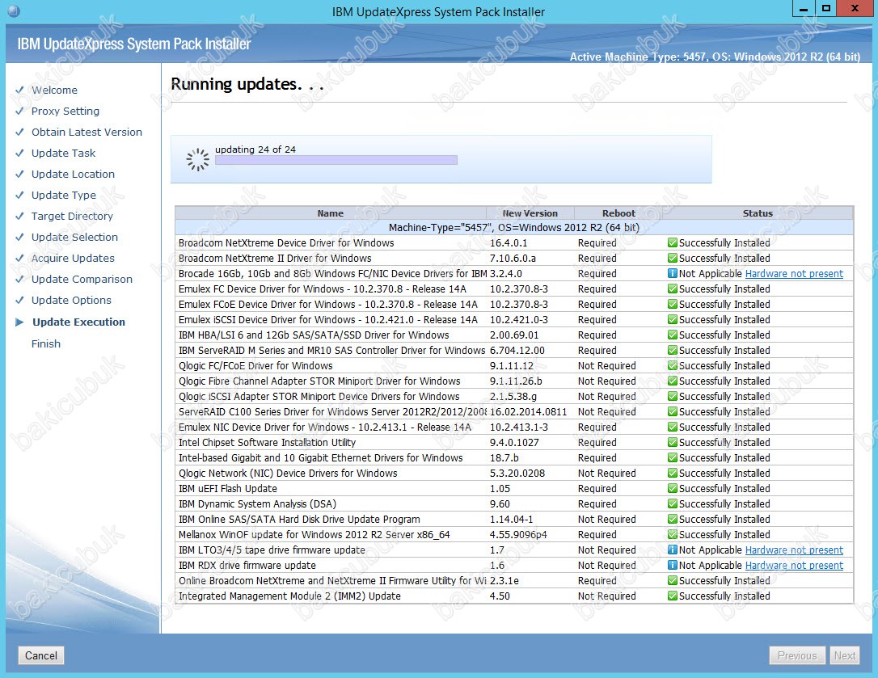Select the Welcome step in the sidebar
This screenshot has width=878, height=678.
(x=54, y=91)
